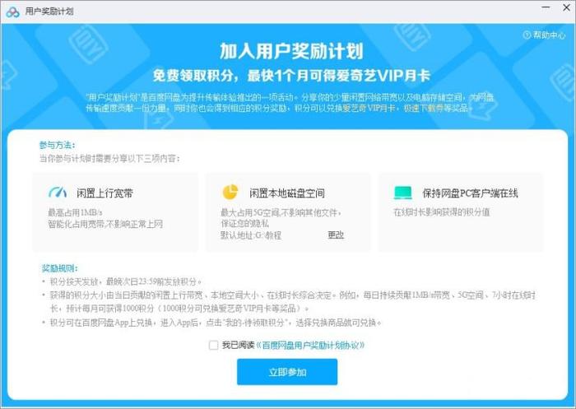
Task: Click the green laptop PC client icon
Action: pos(403,193)
